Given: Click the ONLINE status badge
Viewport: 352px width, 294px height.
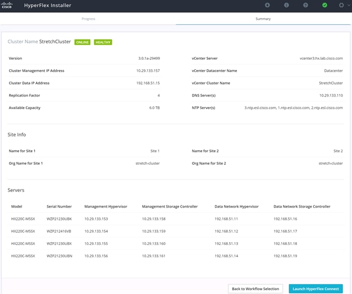Looking at the screenshot, I should [x=82, y=42].
